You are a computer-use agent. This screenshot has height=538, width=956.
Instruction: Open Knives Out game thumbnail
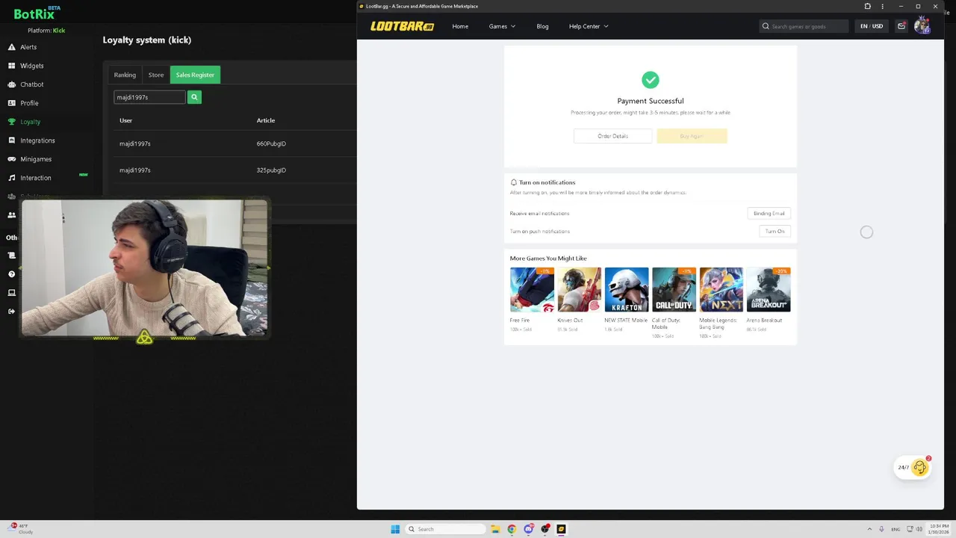click(579, 290)
